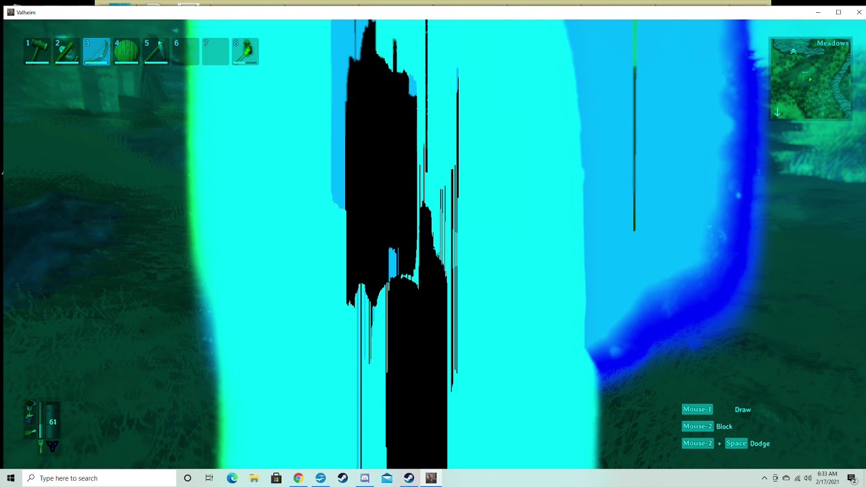Show hidden system tray icons
This screenshot has width=866, height=487.
[765, 478]
